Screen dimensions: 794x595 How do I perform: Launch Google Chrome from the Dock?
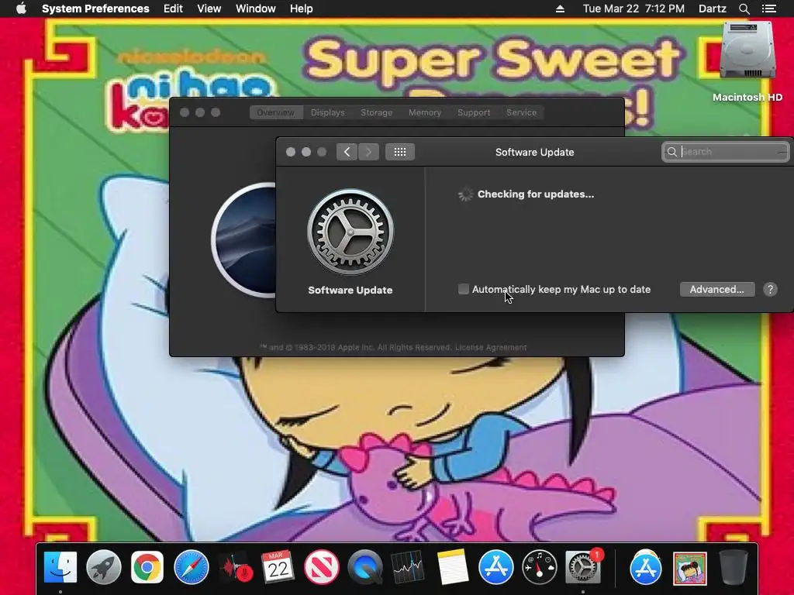pyautogui.click(x=147, y=567)
